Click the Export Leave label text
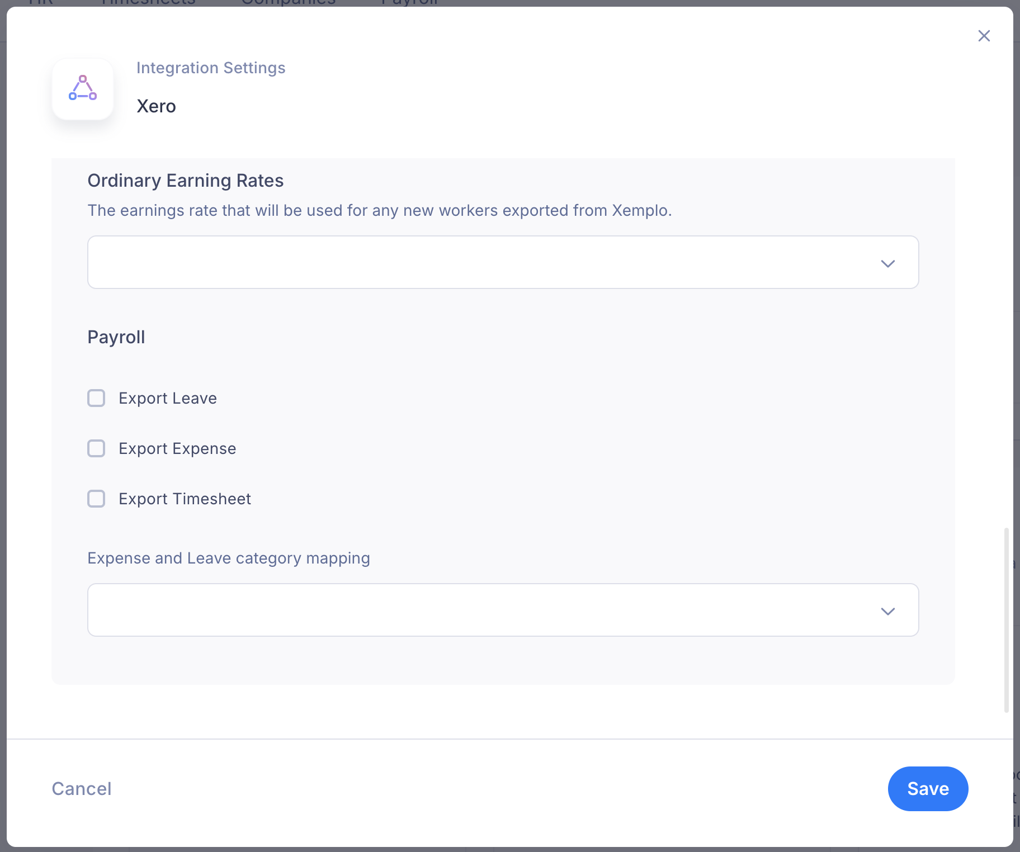This screenshot has width=1020, height=852. coord(168,398)
